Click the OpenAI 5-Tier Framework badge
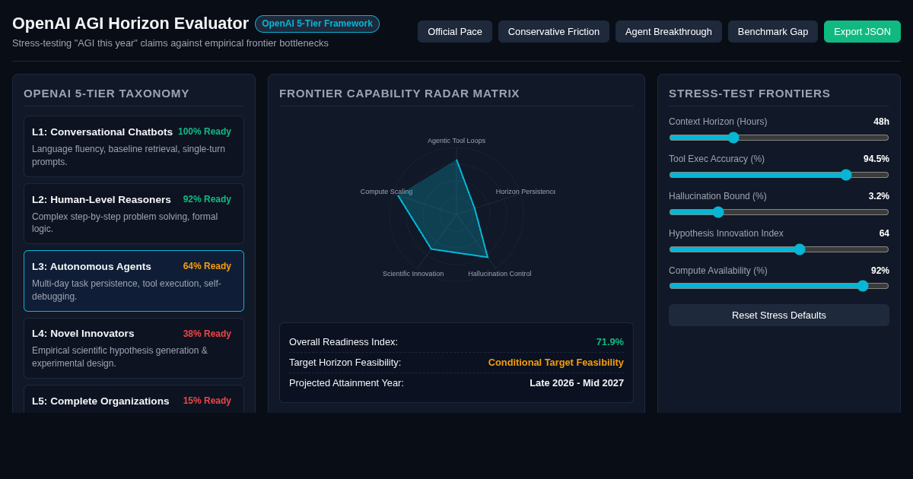The height and width of the screenshot is (479, 913). (x=317, y=24)
